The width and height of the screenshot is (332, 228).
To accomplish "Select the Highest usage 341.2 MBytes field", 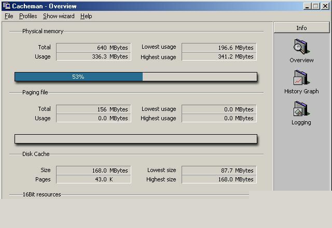I will (219, 56).
